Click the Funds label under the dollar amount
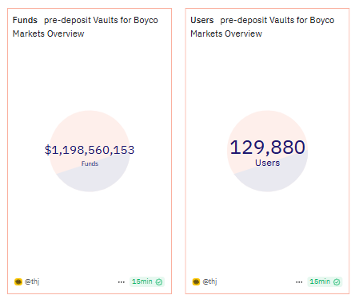359x299 pixels. (x=90, y=163)
